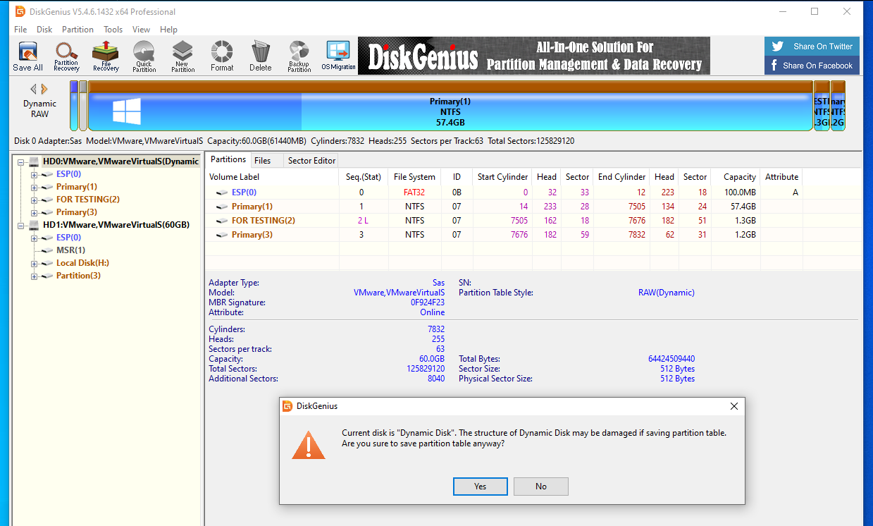Collapse the HD0 disk tree node
The image size is (873, 526).
click(21, 161)
